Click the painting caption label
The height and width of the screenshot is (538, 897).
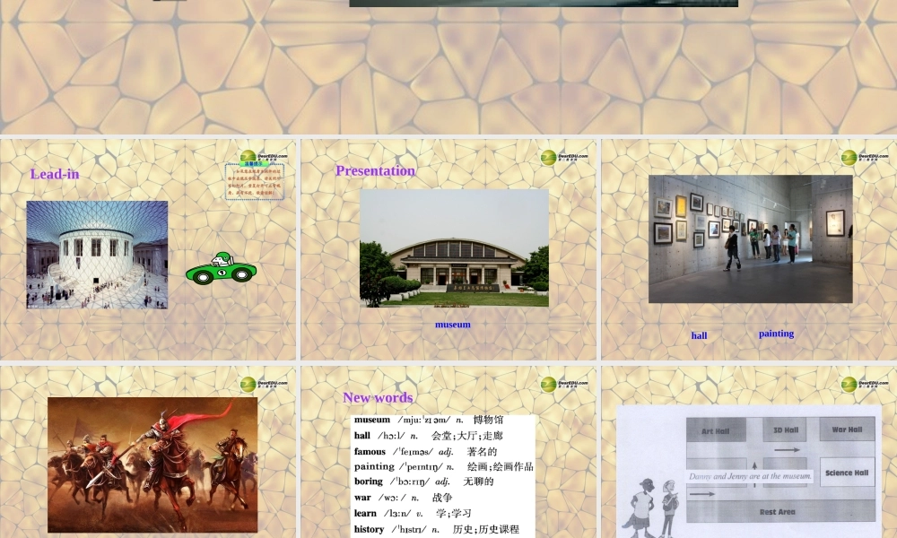(x=775, y=333)
